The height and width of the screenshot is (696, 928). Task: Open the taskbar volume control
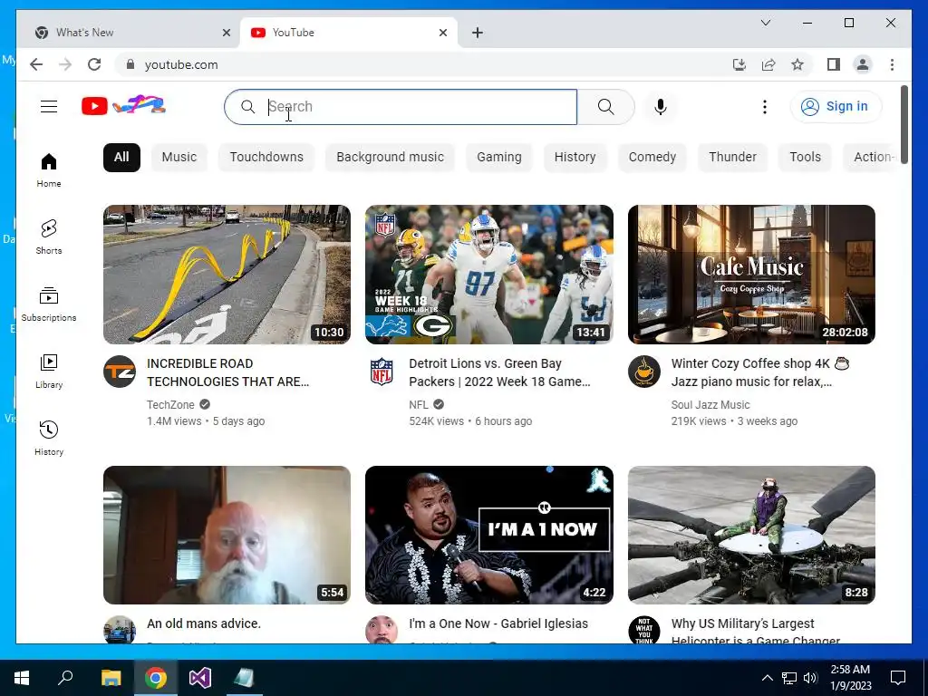pyautogui.click(x=810, y=678)
